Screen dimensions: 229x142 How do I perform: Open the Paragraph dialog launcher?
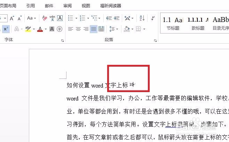tap(155, 40)
